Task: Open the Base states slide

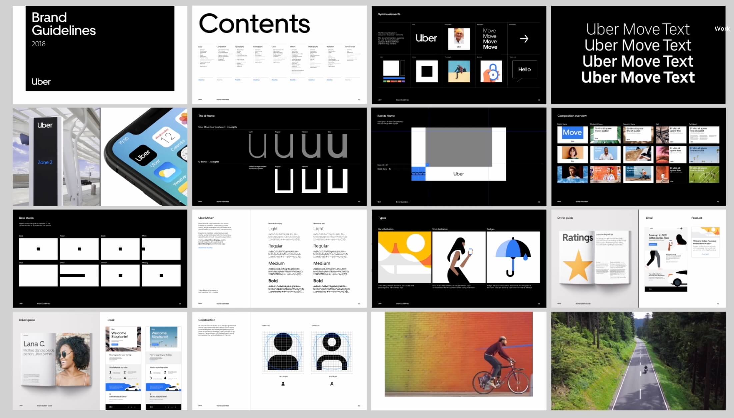Action: 100,259
